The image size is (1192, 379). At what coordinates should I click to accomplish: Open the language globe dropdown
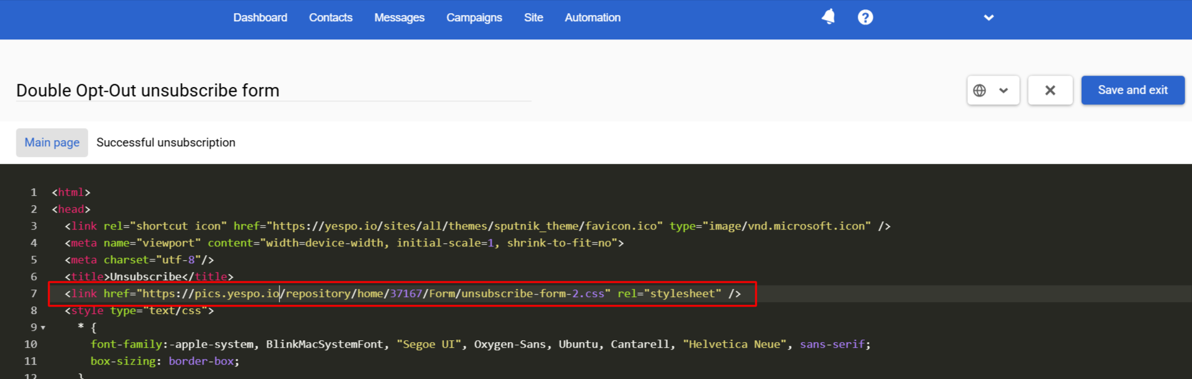pos(993,90)
